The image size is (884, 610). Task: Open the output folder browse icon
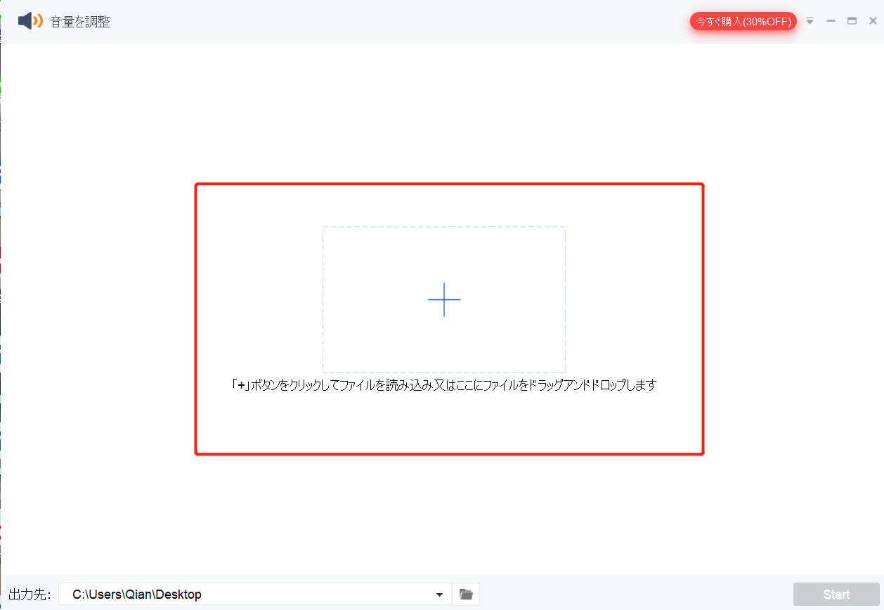click(x=466, y=595)
